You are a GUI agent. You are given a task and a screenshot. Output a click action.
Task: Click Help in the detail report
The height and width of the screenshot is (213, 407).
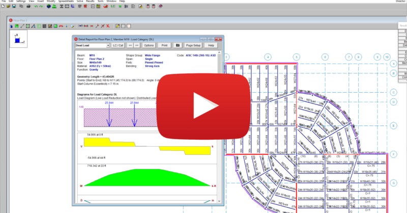tap(211, 45)
